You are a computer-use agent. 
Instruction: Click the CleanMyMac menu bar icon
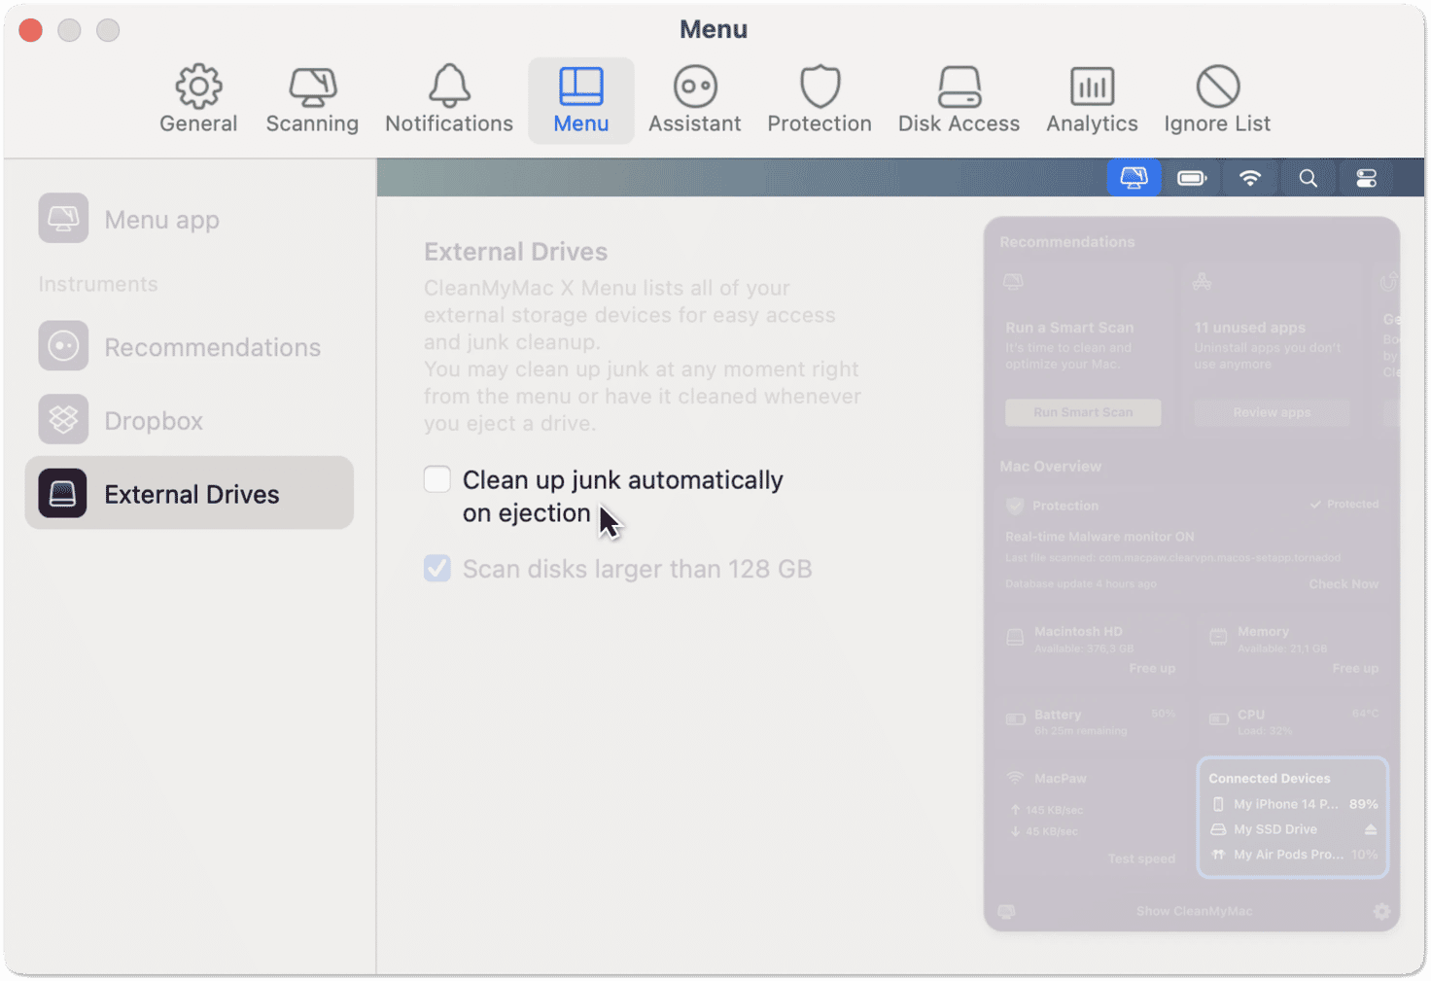point(1134,178)
